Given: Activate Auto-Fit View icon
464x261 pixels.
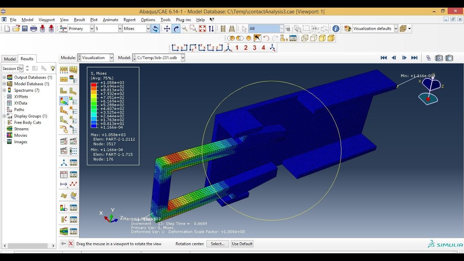Looking at the screenshot, I should click(x=202, y=29).
